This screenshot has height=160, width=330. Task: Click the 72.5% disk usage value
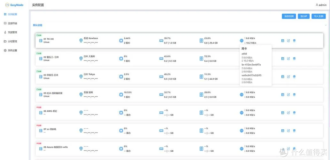(x=208, y=56)
